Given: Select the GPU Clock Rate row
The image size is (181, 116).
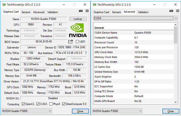Looking at the screenshot, I should point(134,52).
